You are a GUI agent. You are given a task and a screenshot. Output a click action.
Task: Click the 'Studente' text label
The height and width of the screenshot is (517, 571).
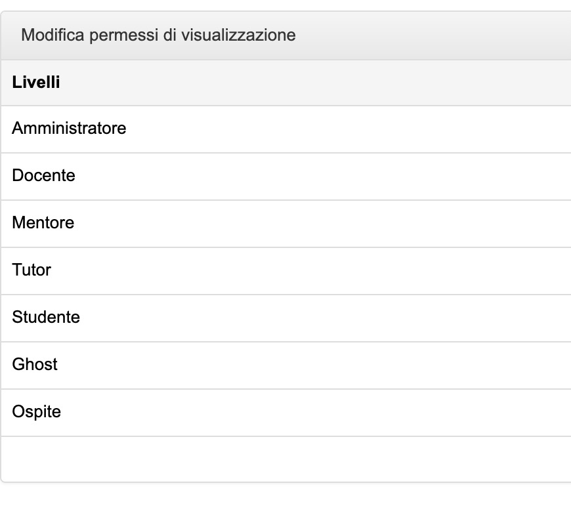coord(46,317)
